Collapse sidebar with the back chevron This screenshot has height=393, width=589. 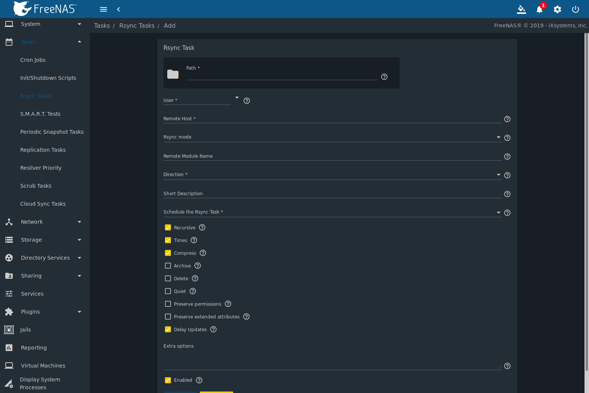point(118,9)
